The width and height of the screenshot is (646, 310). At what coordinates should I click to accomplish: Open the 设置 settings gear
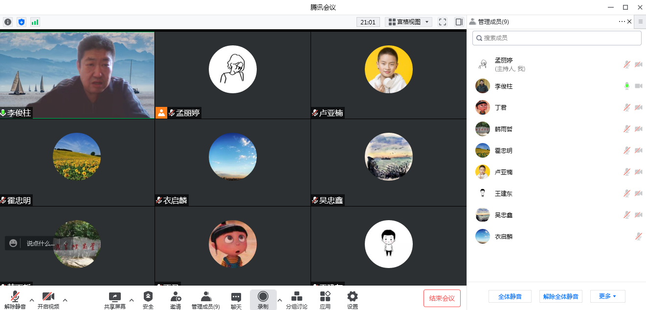(352, 300)
